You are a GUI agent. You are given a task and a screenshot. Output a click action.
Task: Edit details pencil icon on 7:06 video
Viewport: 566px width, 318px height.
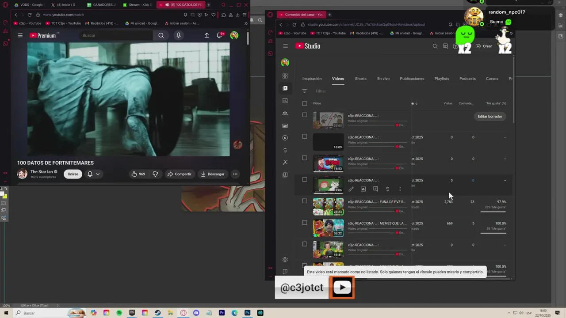tap(351, 189)
